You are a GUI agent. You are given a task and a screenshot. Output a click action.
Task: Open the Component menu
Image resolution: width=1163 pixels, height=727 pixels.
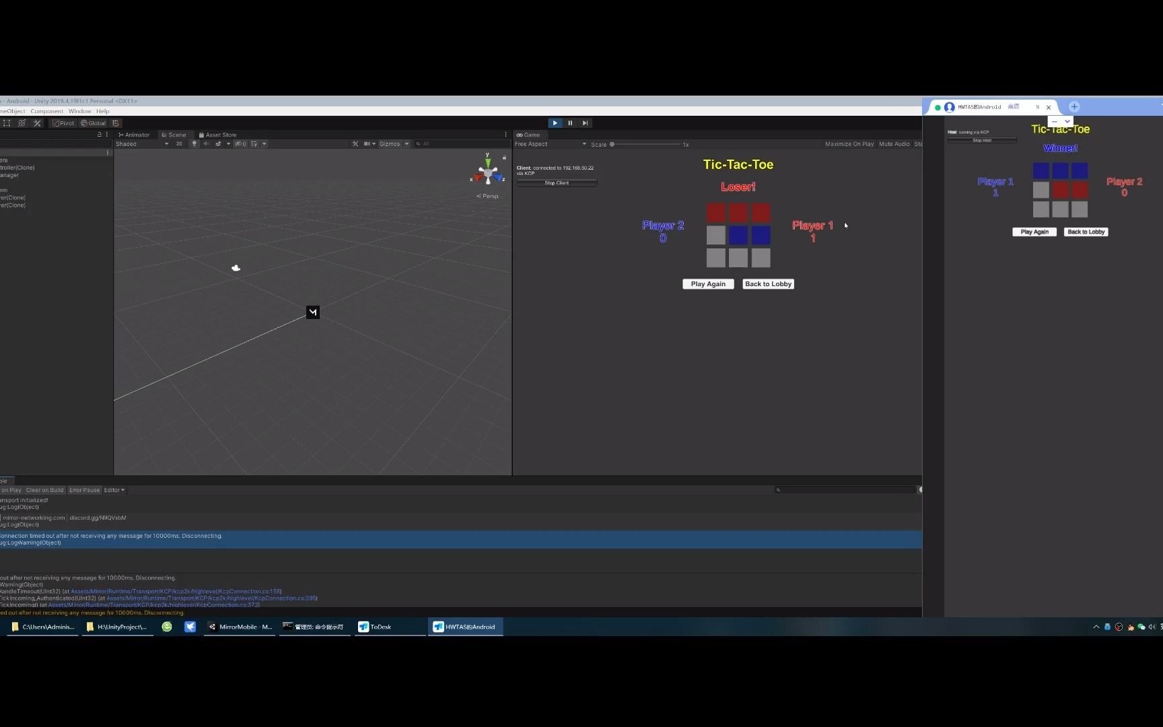[x=46, y=111]
